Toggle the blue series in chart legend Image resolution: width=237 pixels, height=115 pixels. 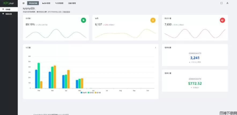pos(84,93)
